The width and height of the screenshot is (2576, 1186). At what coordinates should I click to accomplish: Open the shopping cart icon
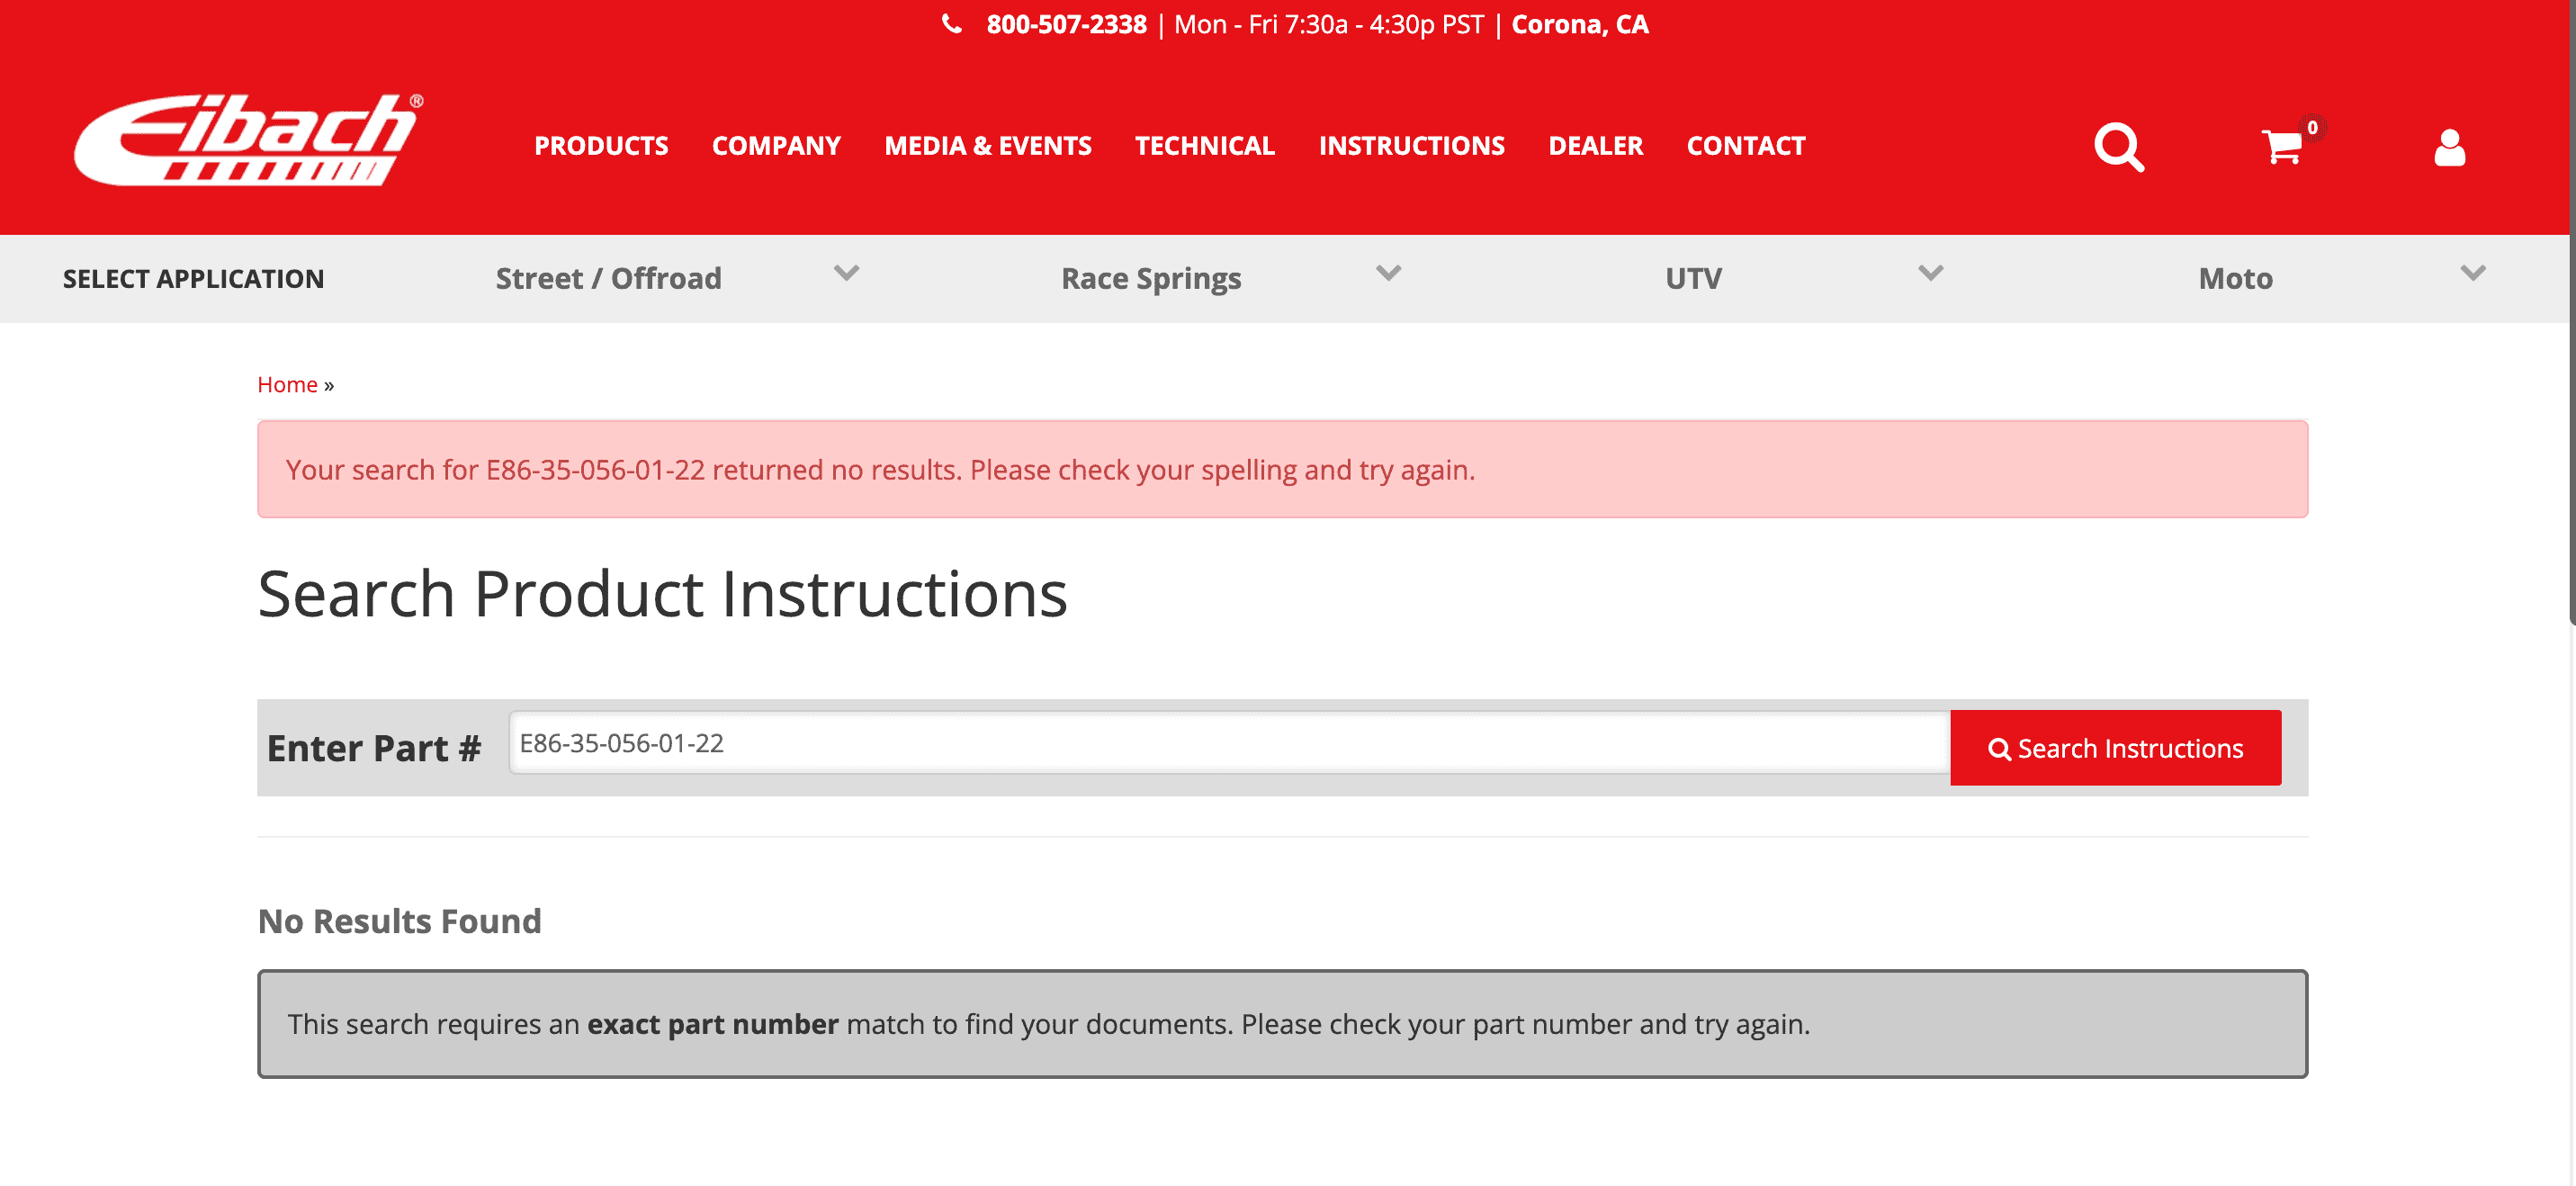tap(2282, 147)
